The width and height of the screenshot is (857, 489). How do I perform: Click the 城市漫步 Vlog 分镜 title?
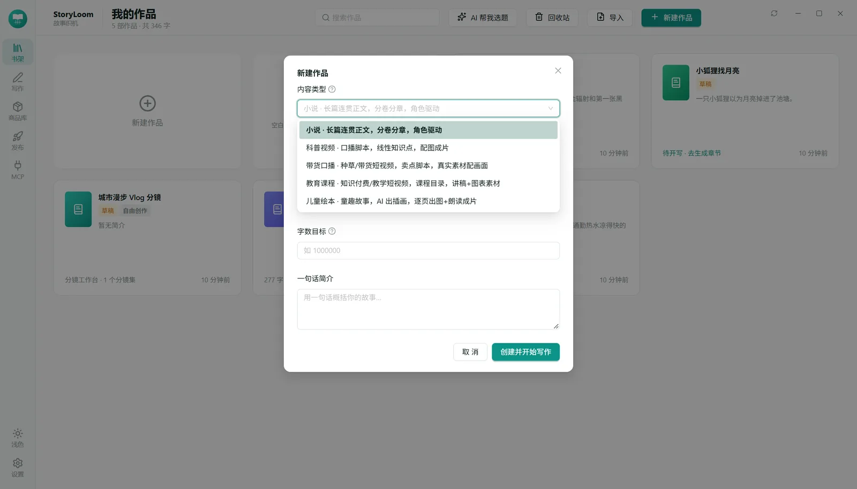130,197
